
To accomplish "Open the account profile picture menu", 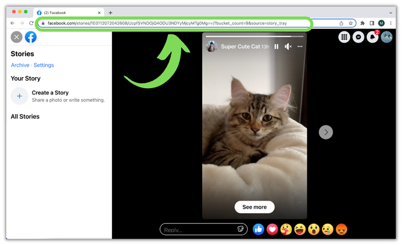I will (x=387, y=37).
